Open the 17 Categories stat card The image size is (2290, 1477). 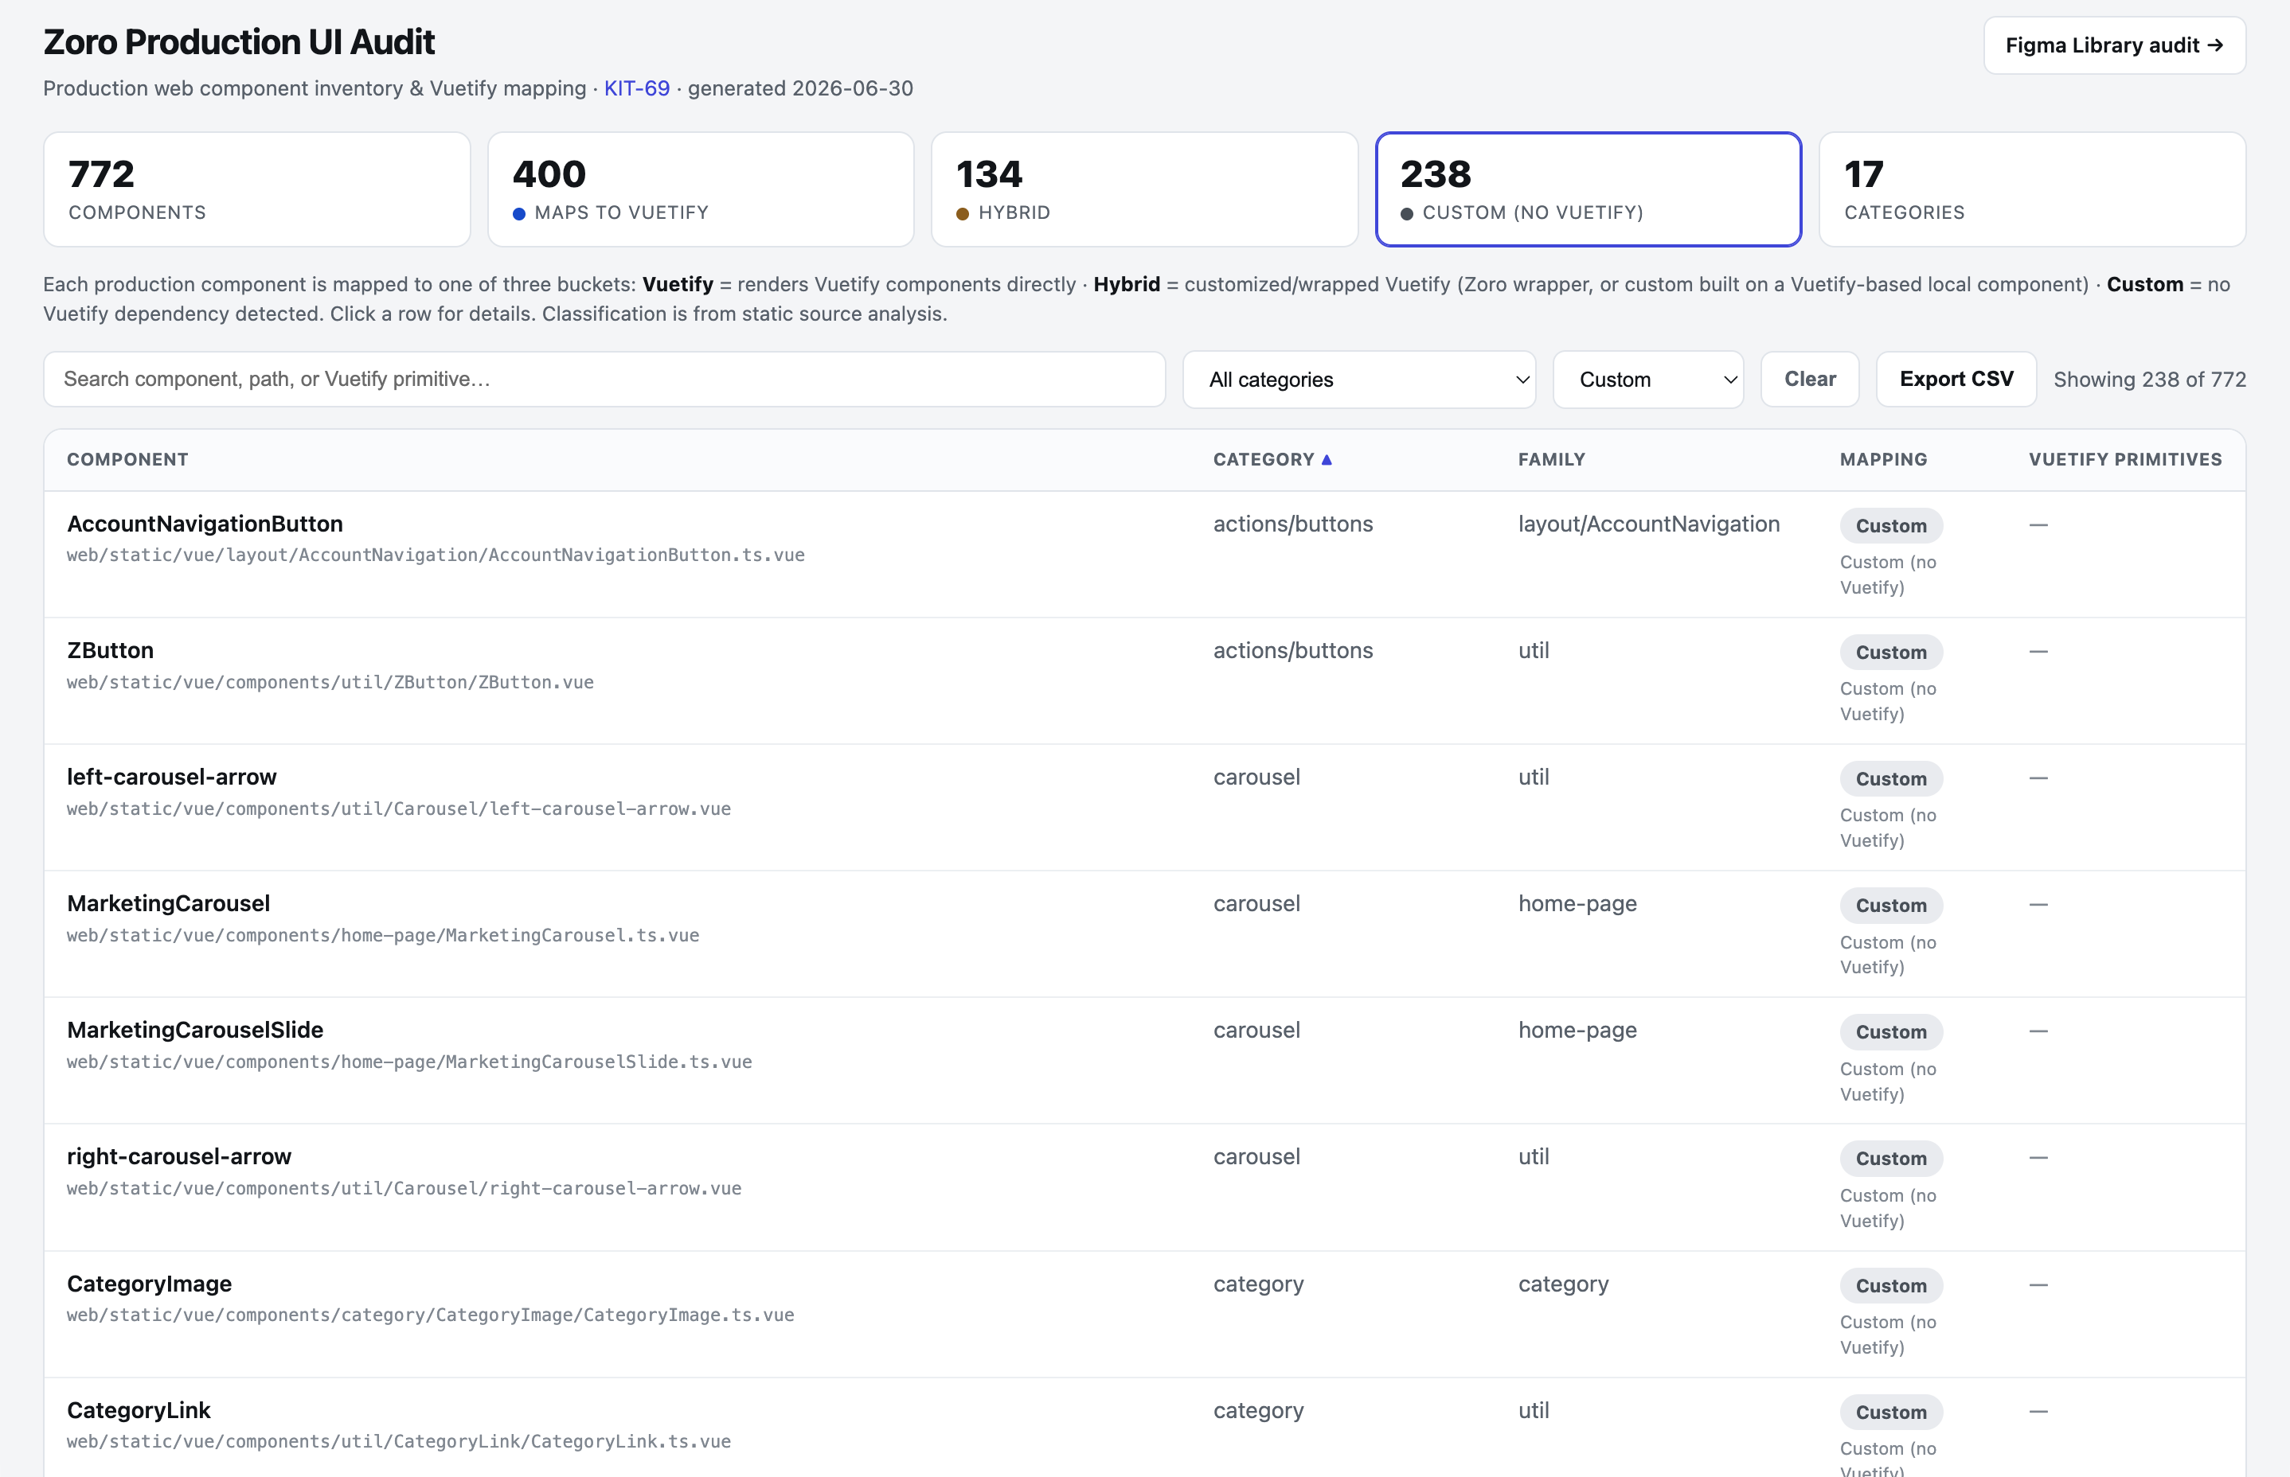pyautogui.click(x=2032, y=189)
